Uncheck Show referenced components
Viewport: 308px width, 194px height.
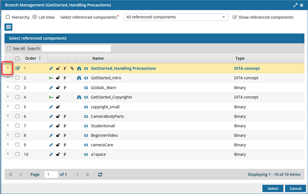tap(235, 18)
